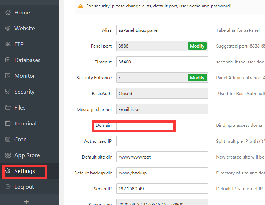Click the Domain input field
The image size is (265, 205).
click(162, 125)
